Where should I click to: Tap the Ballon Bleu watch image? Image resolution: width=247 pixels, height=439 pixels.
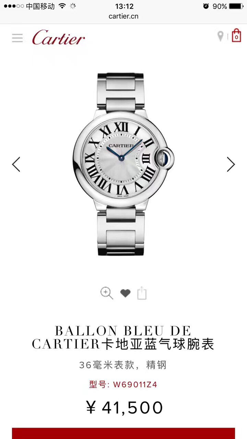(x=123, y=164)
